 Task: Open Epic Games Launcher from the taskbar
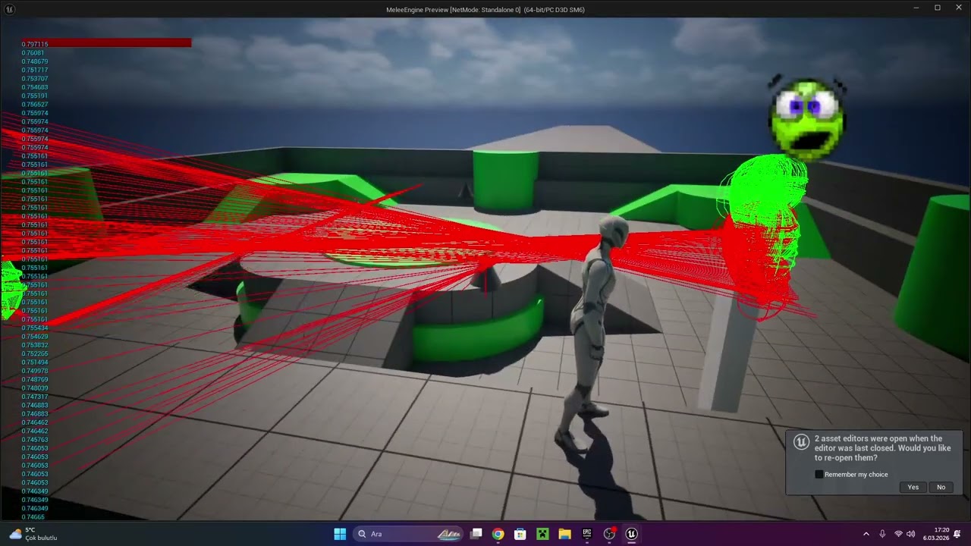coord(587,534)
